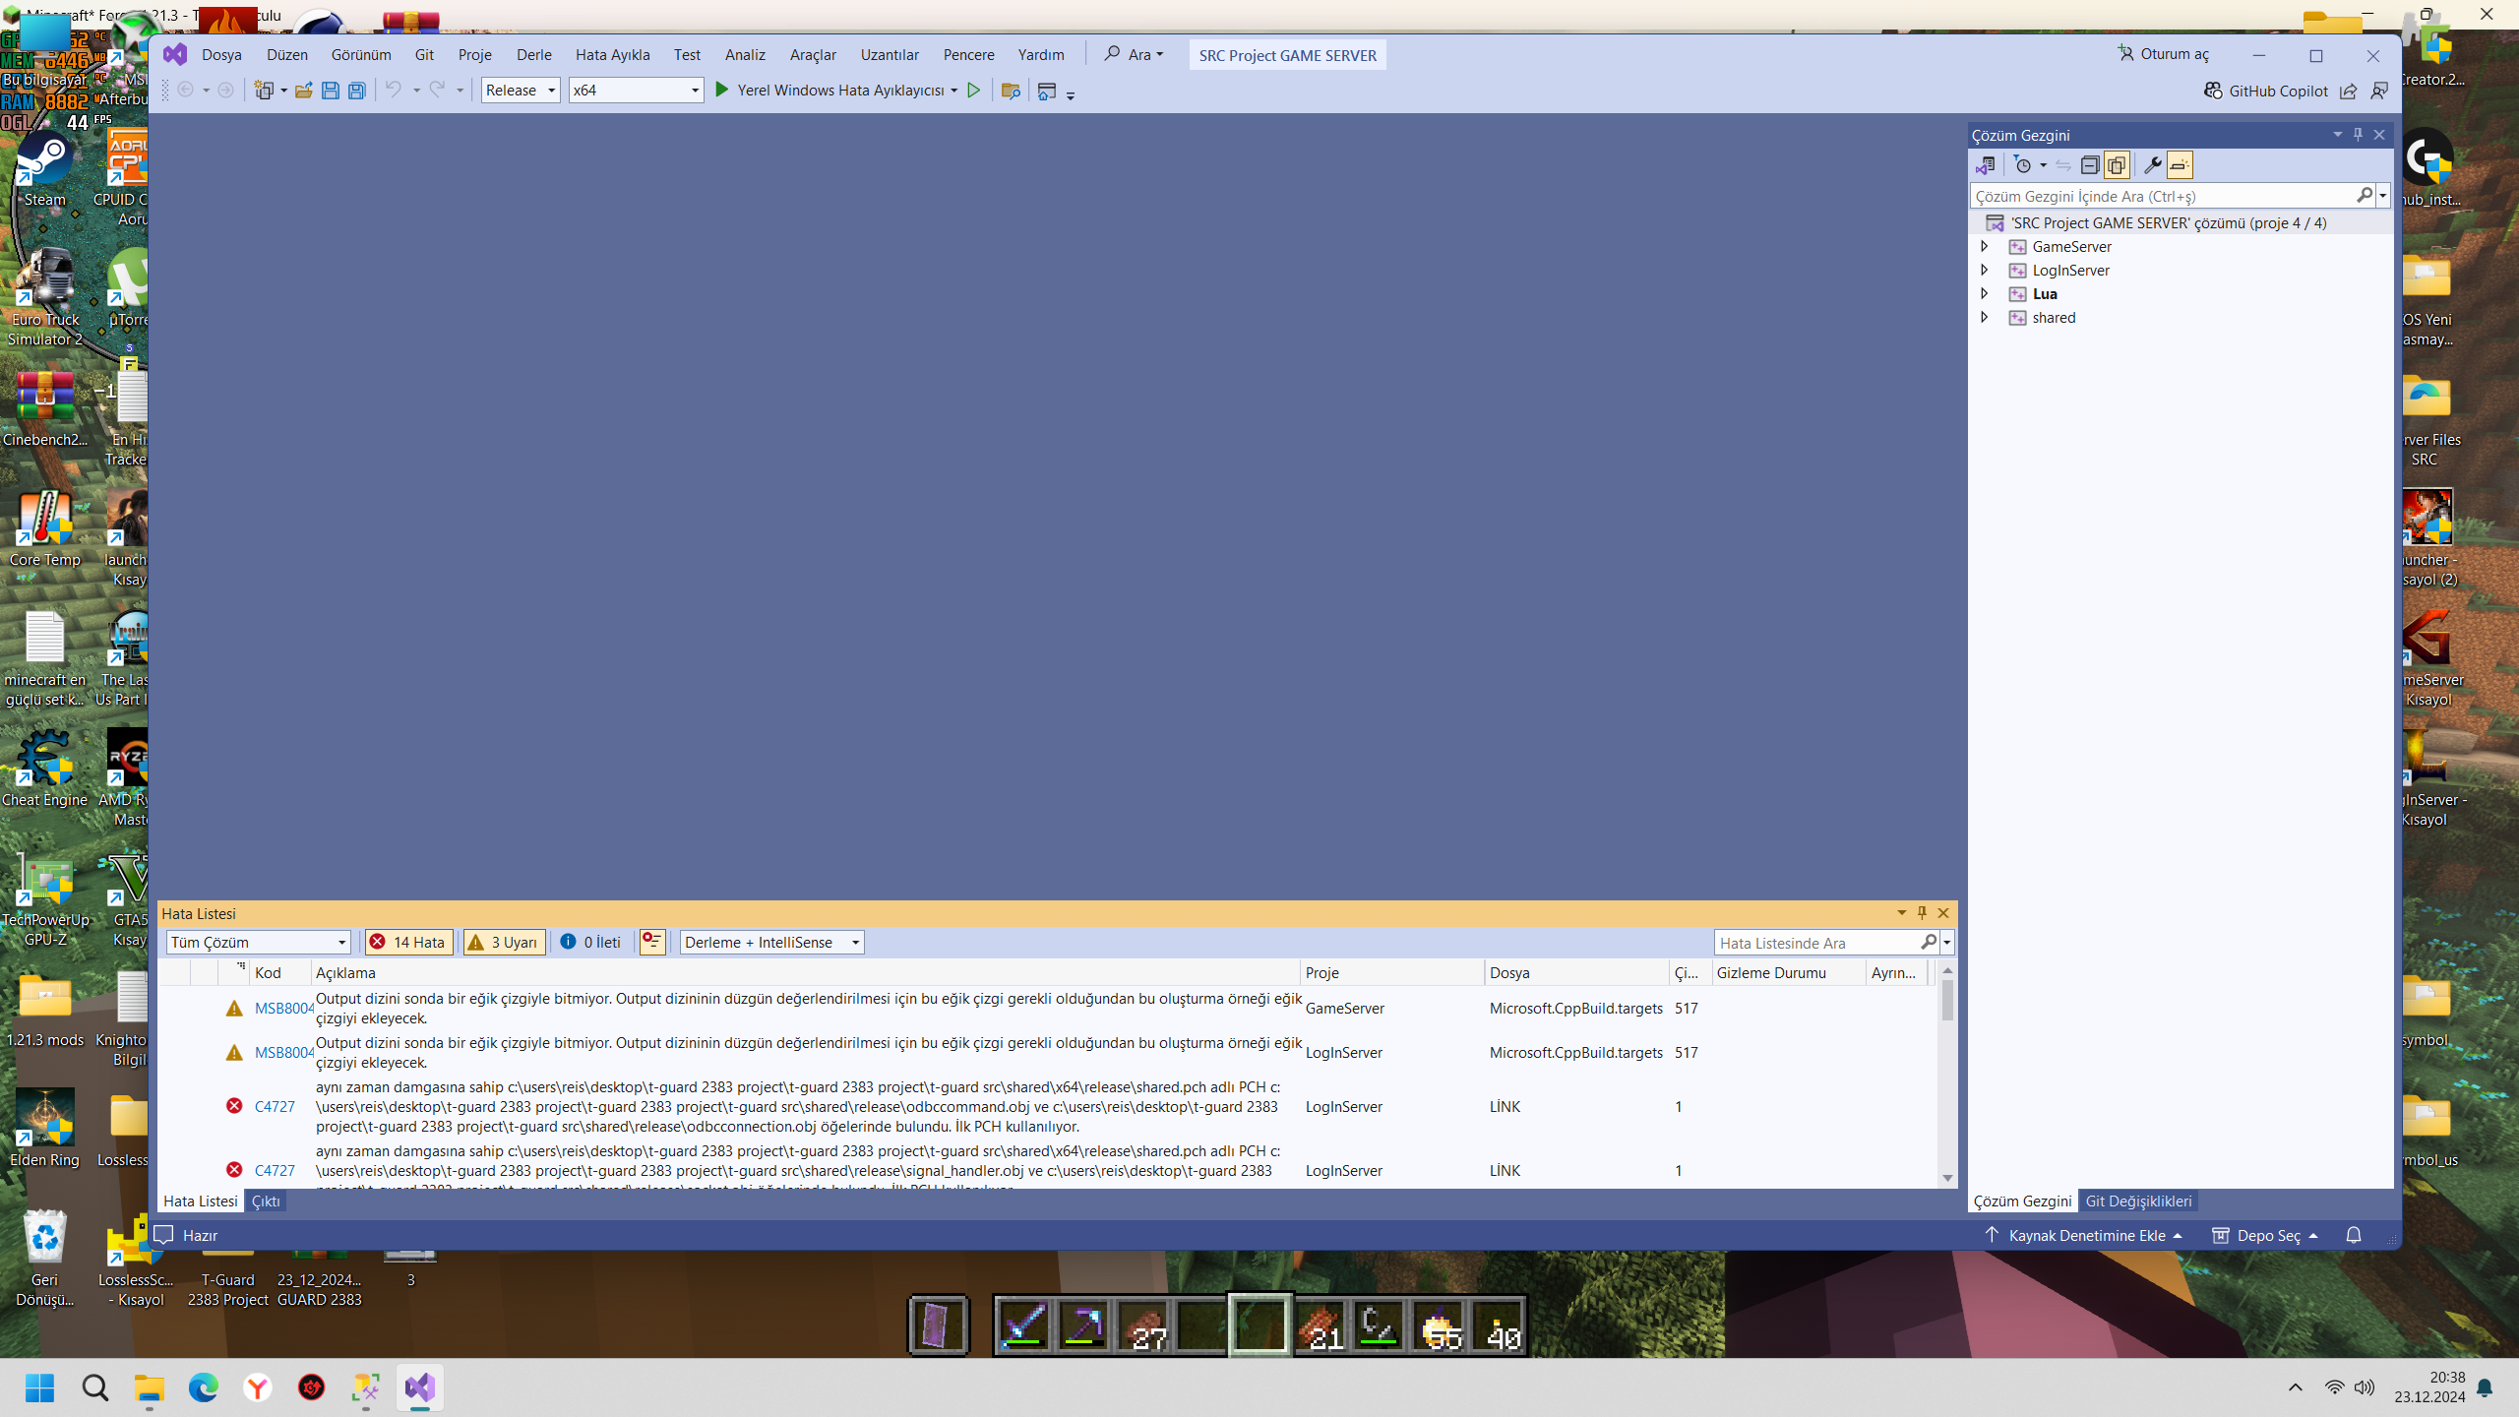This screenshot has height=1417, width=2519.
Task: Open Windows Start button
Action: point(40,1387)
